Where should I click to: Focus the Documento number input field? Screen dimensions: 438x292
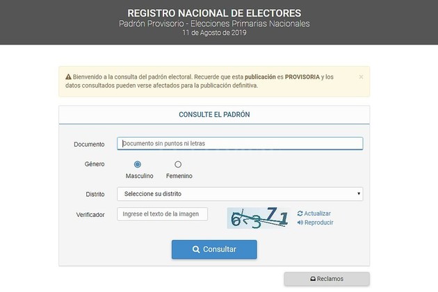[x=240, y=144]
